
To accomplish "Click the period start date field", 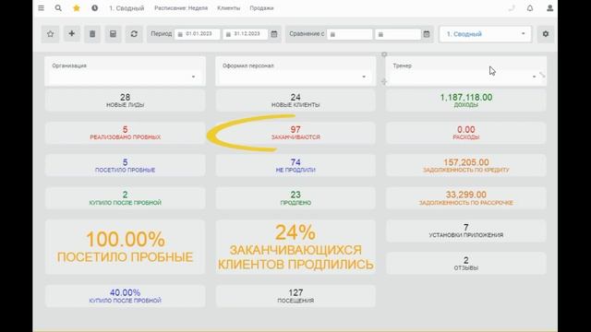I will click(197, 34).
